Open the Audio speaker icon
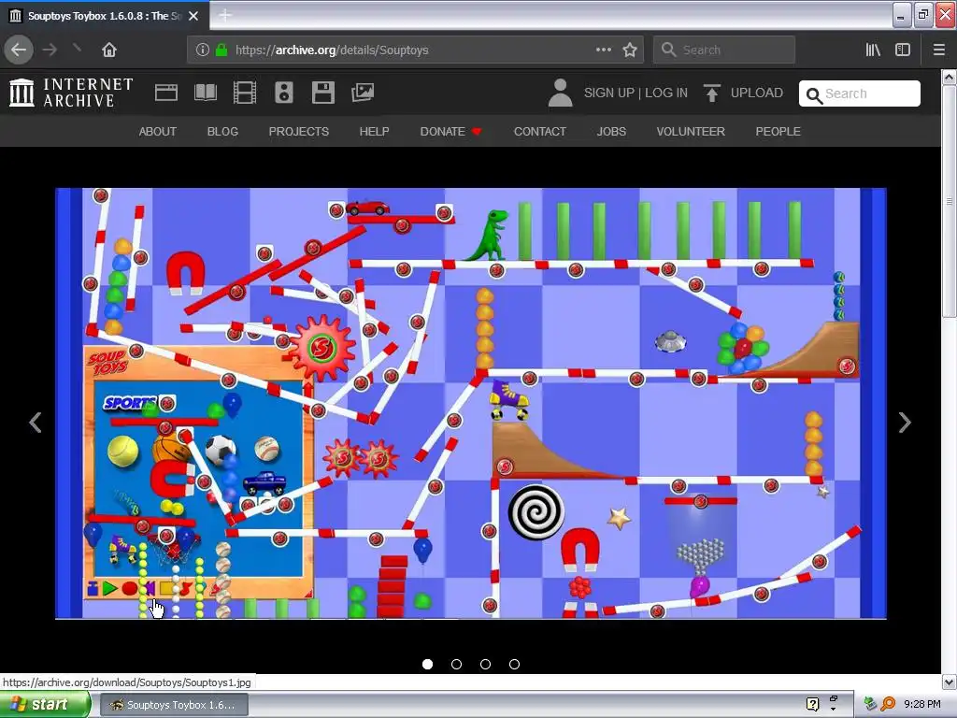Viewport: 957px width, 718px height. [284, 93]
